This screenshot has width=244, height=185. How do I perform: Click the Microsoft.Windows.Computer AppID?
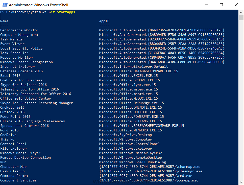(126, 139)
